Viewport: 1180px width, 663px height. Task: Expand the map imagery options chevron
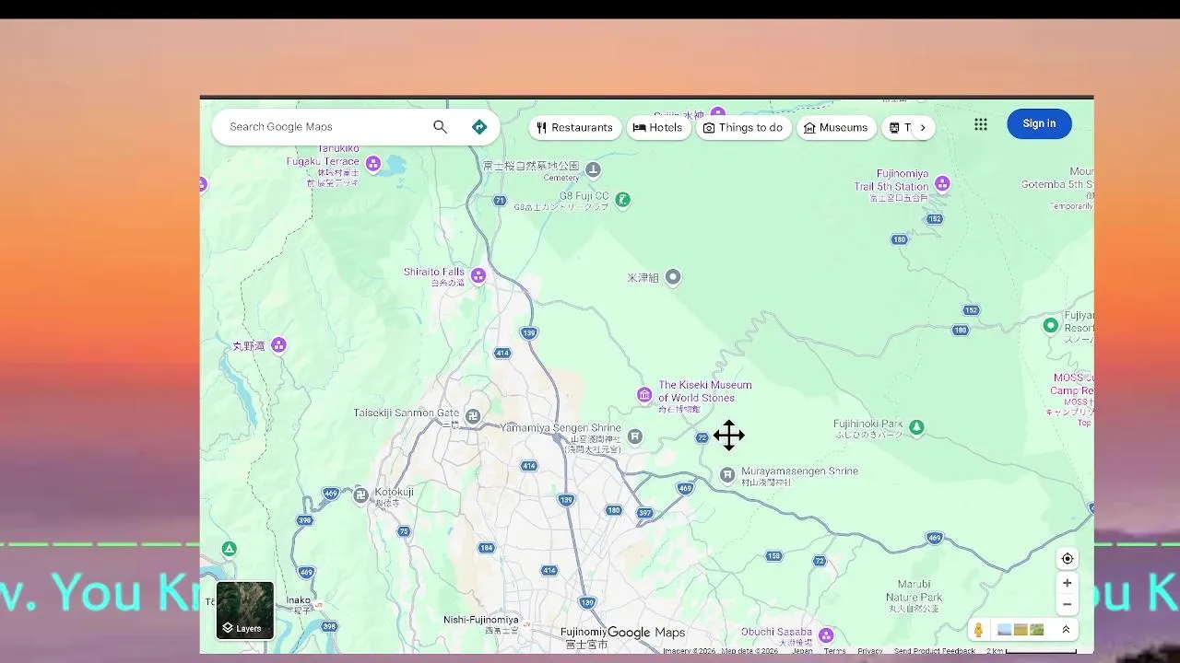point(1066,630)
